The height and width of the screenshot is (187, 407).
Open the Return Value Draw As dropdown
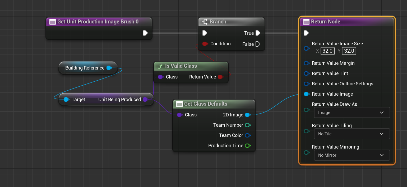tap(352, 112)
